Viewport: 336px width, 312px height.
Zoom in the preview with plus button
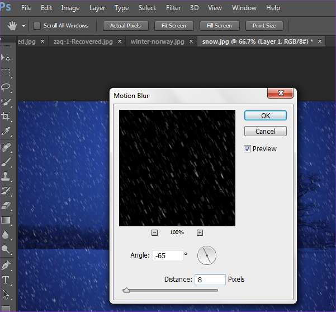[x=200, y=232]
